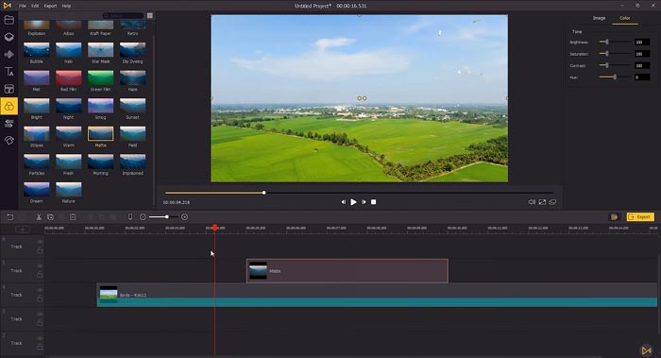The width and height of the screenshot is (661, 358).
Task: Toggle visibility of the topmost timeline track
Action: (x=40, y=242)
